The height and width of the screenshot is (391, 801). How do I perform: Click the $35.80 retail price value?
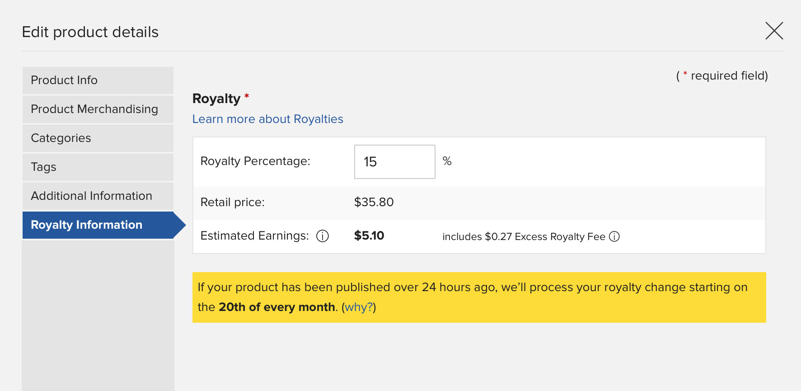coord(374,202)
